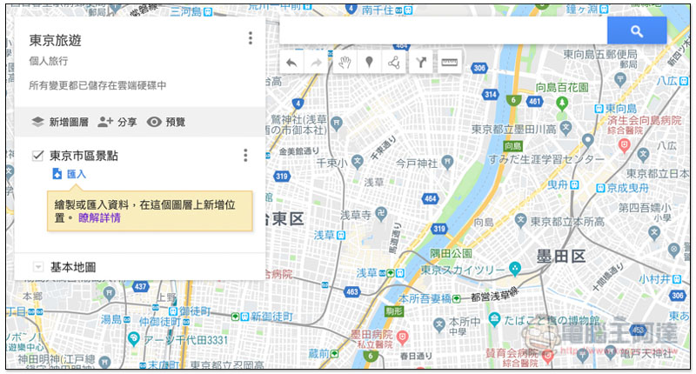Click the 墨田区 ward label
This screenshot has height=374, width=696.
tap(561, 257)
